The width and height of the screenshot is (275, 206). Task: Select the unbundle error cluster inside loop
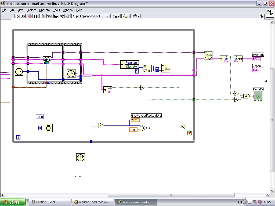108,90
